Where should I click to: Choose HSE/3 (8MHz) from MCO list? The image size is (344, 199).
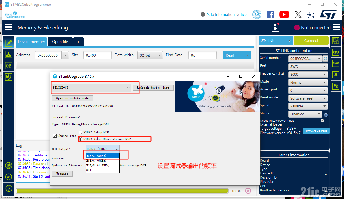(x=103, y=156)
